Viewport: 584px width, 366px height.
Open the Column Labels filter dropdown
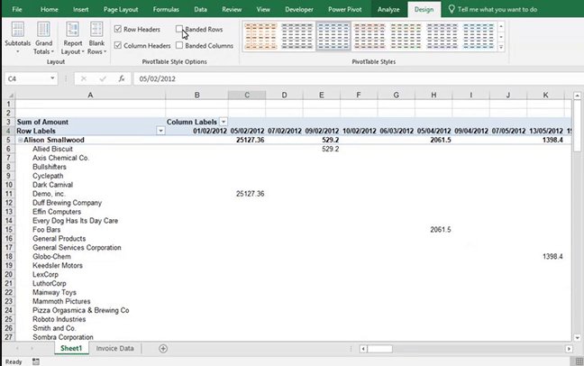(x=223, y=122)
